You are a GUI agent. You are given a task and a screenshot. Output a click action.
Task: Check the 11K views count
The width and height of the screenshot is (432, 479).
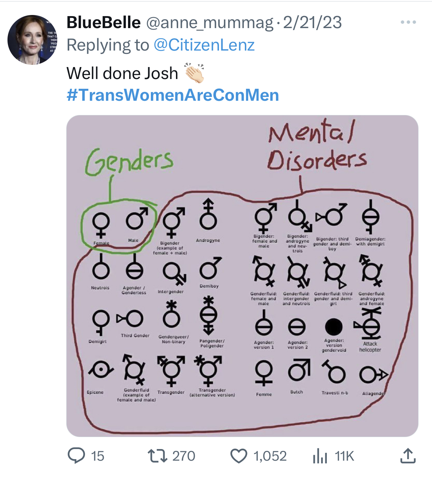[x=345, y=457]
